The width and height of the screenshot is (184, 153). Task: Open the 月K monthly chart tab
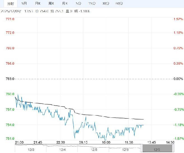point(65,3)
